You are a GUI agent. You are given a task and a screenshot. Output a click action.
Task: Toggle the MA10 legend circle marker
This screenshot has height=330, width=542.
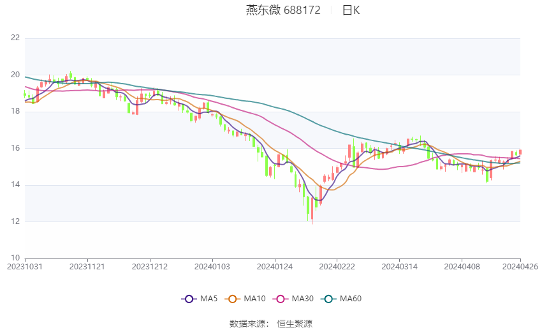coord(232,299)
